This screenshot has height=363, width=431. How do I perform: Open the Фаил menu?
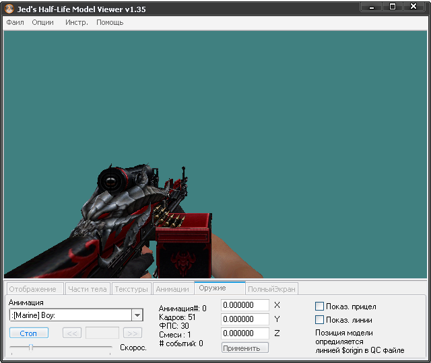15,22
